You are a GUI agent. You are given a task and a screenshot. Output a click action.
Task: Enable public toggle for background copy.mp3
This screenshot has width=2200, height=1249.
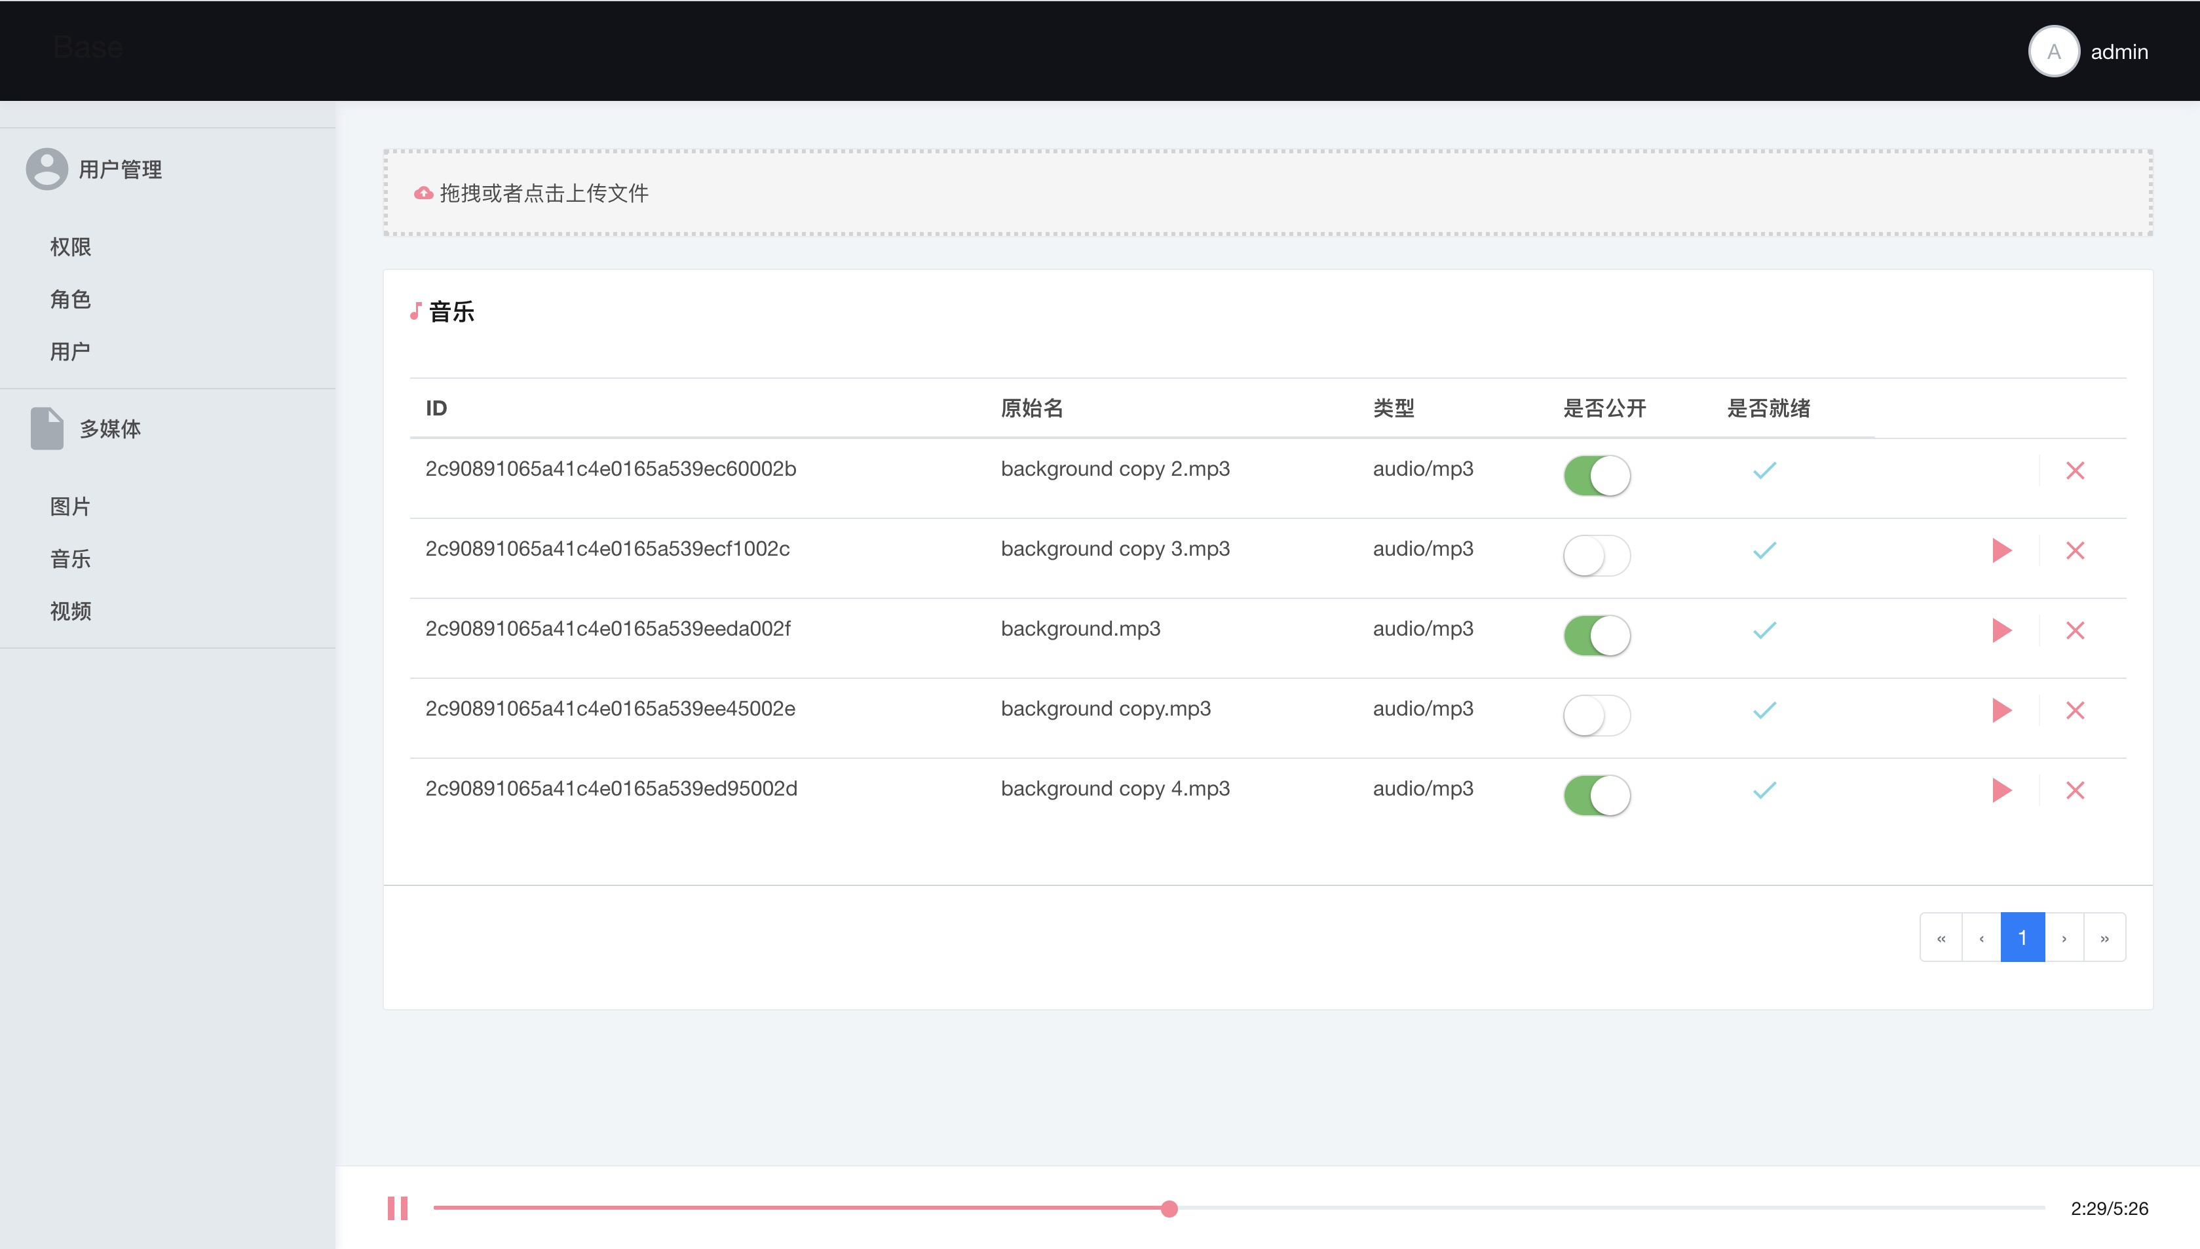(x=1597, y=716)
